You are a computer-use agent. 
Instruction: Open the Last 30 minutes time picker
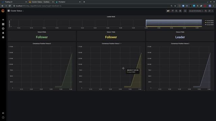[196, 11]
